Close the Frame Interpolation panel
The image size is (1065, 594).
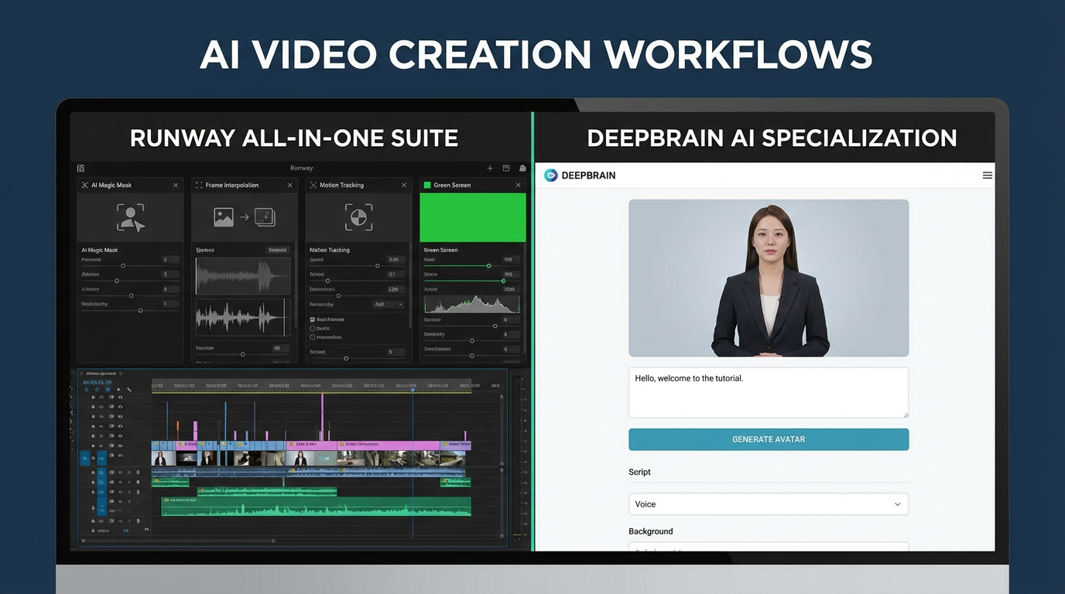290,185
